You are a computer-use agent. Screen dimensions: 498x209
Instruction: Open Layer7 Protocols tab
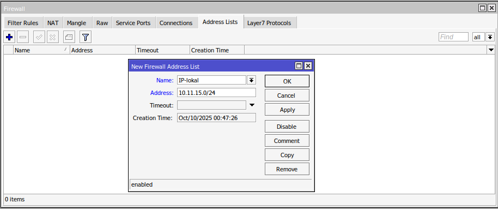coord(269,23)
